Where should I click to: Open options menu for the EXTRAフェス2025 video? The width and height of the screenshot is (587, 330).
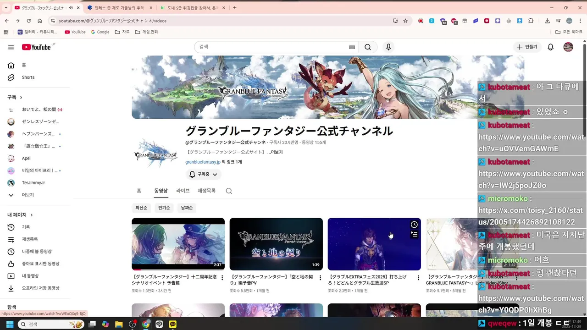coord(418,278)
